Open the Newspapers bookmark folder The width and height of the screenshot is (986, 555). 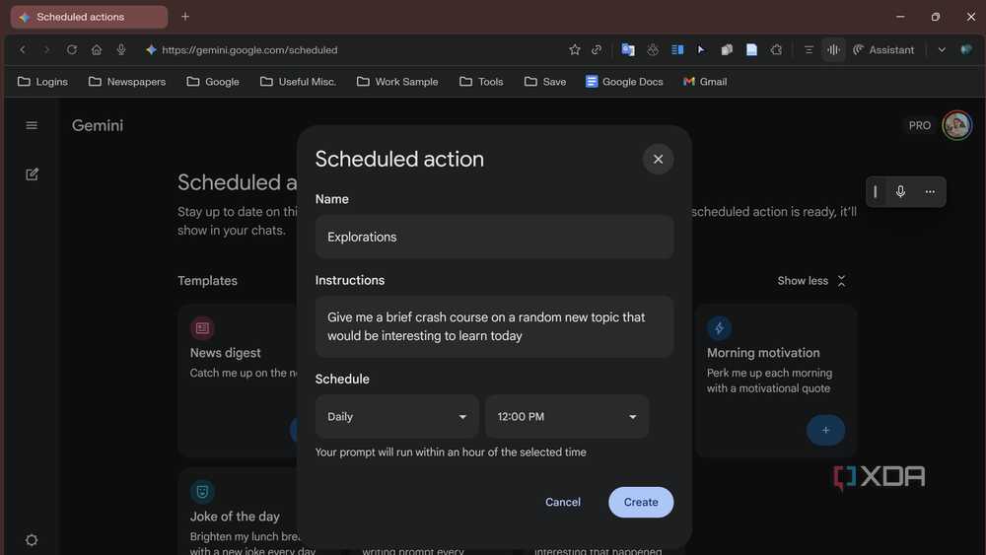pos(127,82)
